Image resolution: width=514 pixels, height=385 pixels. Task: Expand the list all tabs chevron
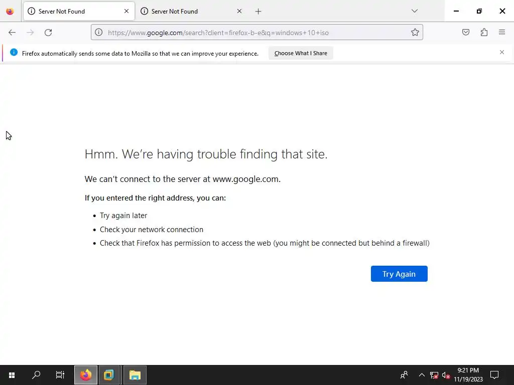pos(415,11)
